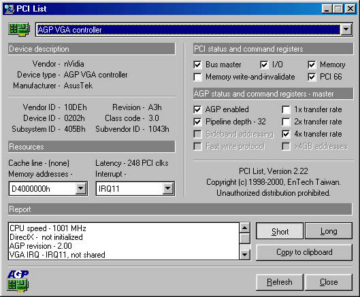360x297 pixels.
Task: Click the 'VGA IRQ - IRQ11, not shared' line
Action: (57, 255)
